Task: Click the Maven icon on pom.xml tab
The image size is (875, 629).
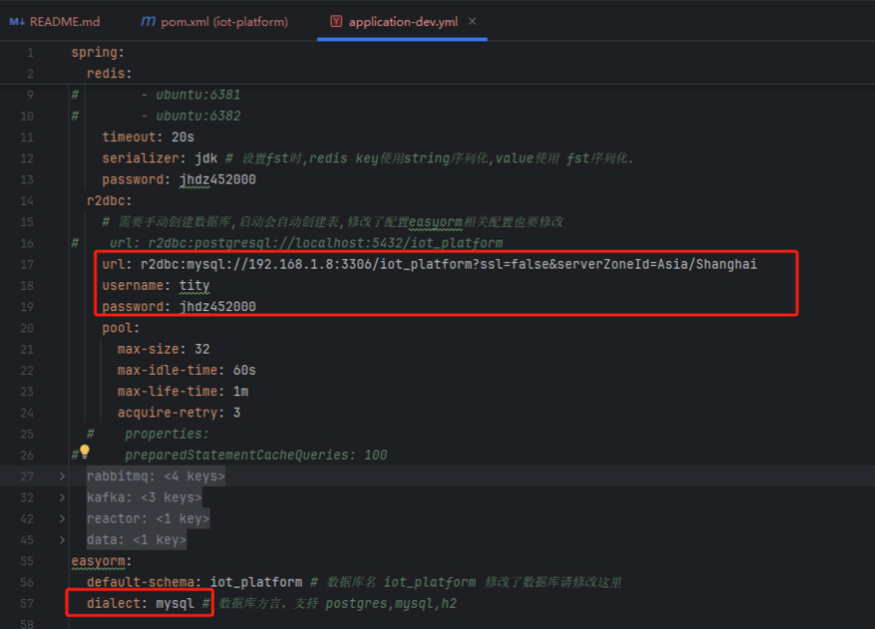Action: click(x=147, y=19)
